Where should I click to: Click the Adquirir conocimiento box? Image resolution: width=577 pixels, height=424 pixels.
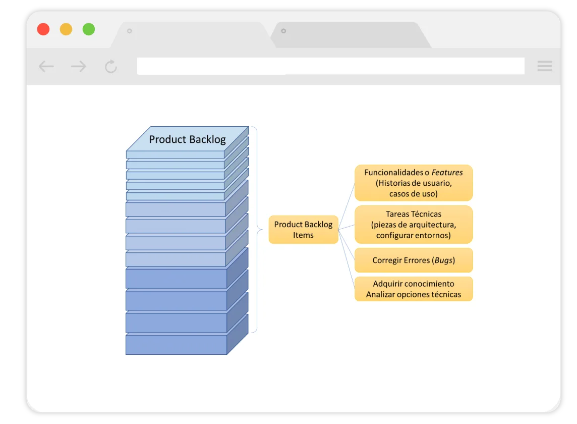[414, 289]
